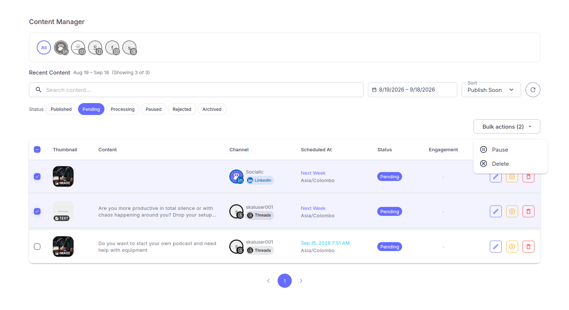Filter by Archived status

pyautogui.click(x=212, y=109)
